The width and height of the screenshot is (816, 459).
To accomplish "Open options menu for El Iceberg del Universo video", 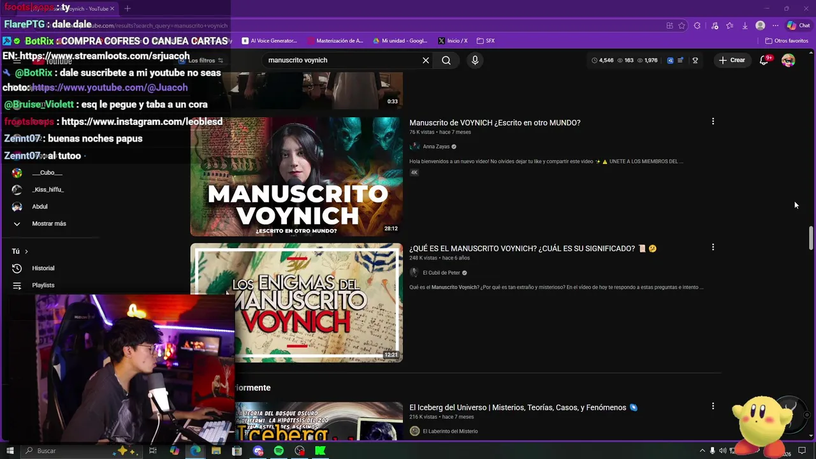I will (x=713, y=406).
